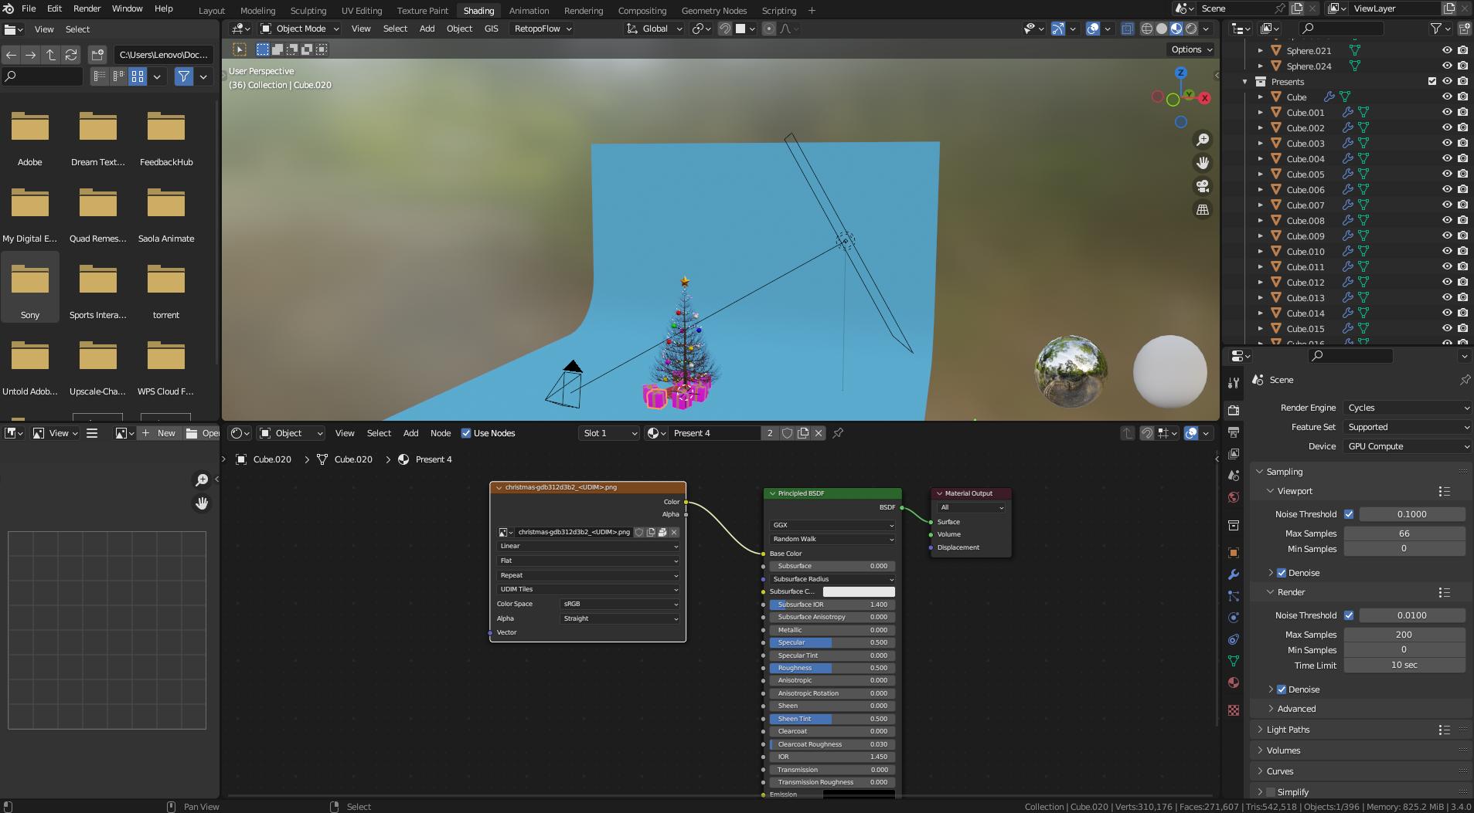
Task: Expand the Light Paths section
Action: pyautogui.click(x=1291, y=730)
